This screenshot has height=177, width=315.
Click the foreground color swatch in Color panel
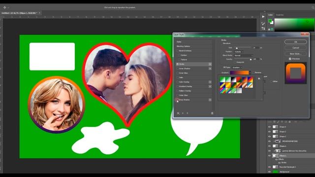[x=270, y=21]
